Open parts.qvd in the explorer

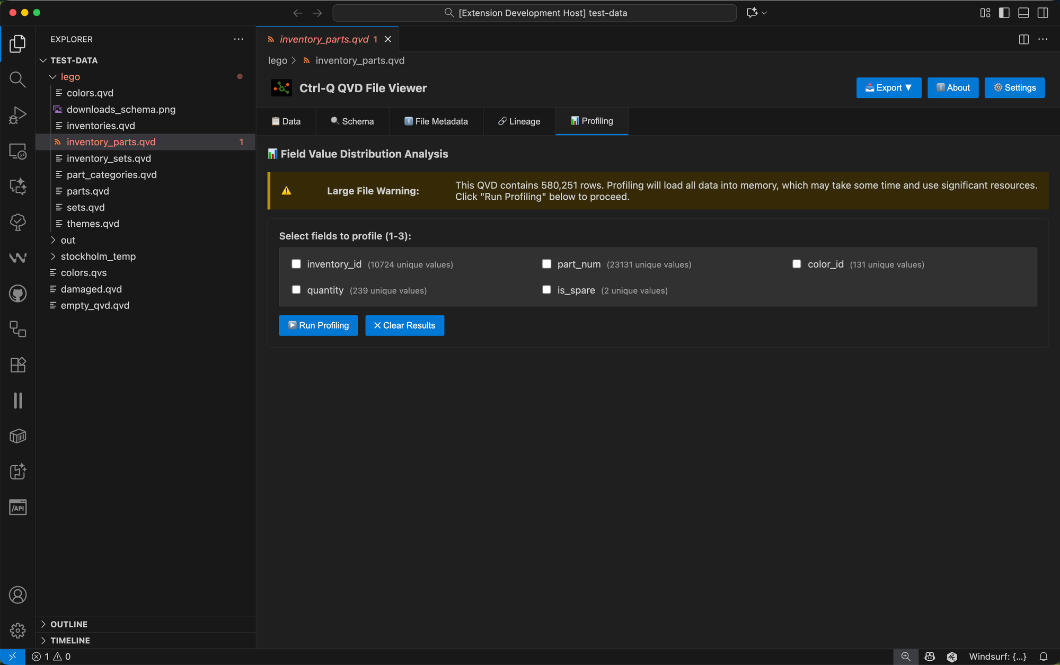pos(88,191)
